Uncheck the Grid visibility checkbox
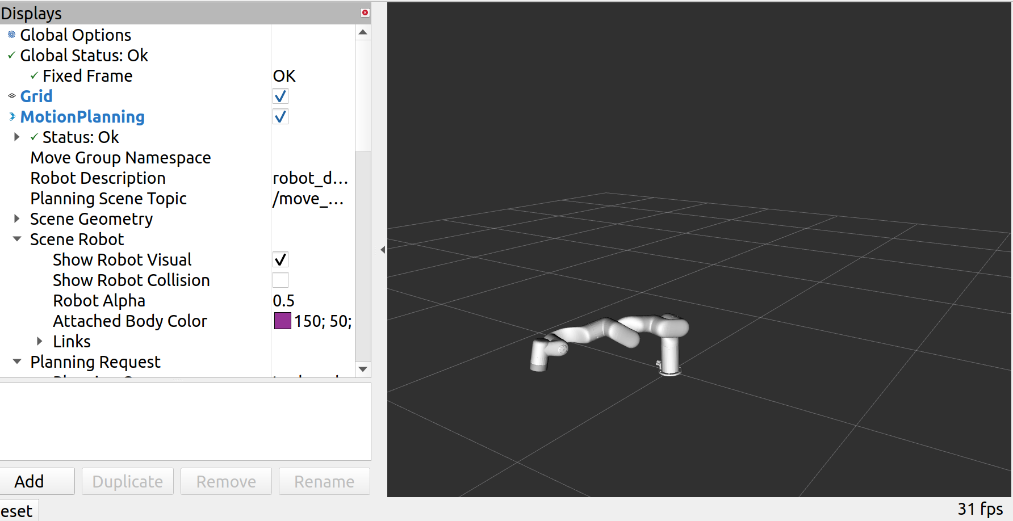The height and width of the screenshot is (521, 1013). click(x=280, y=96)
